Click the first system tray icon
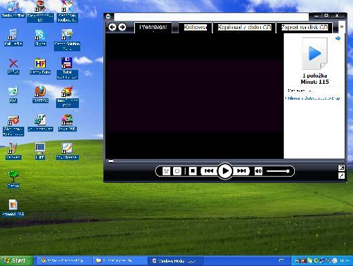This screenshot has width=353, height=266. point(298,260)
